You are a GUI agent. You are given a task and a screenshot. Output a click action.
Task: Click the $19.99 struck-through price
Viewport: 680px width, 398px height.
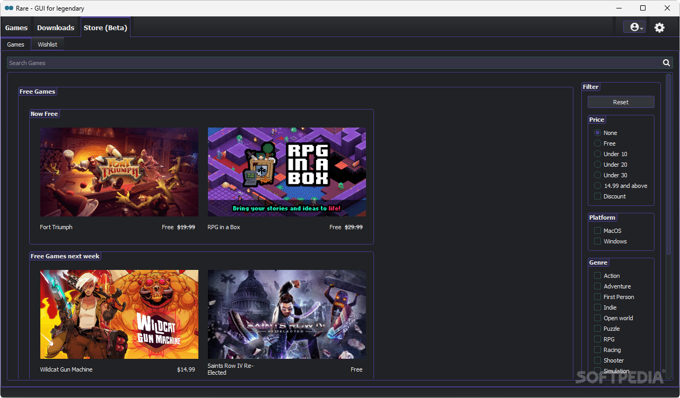(x=186, y=227)
